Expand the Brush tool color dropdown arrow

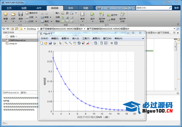tap(91, 43)
